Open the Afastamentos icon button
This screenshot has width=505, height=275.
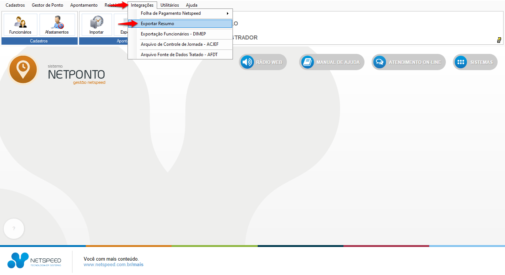click(57, 25)
